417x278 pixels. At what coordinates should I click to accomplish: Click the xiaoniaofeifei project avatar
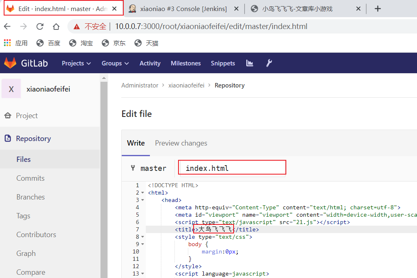(11, 89)
